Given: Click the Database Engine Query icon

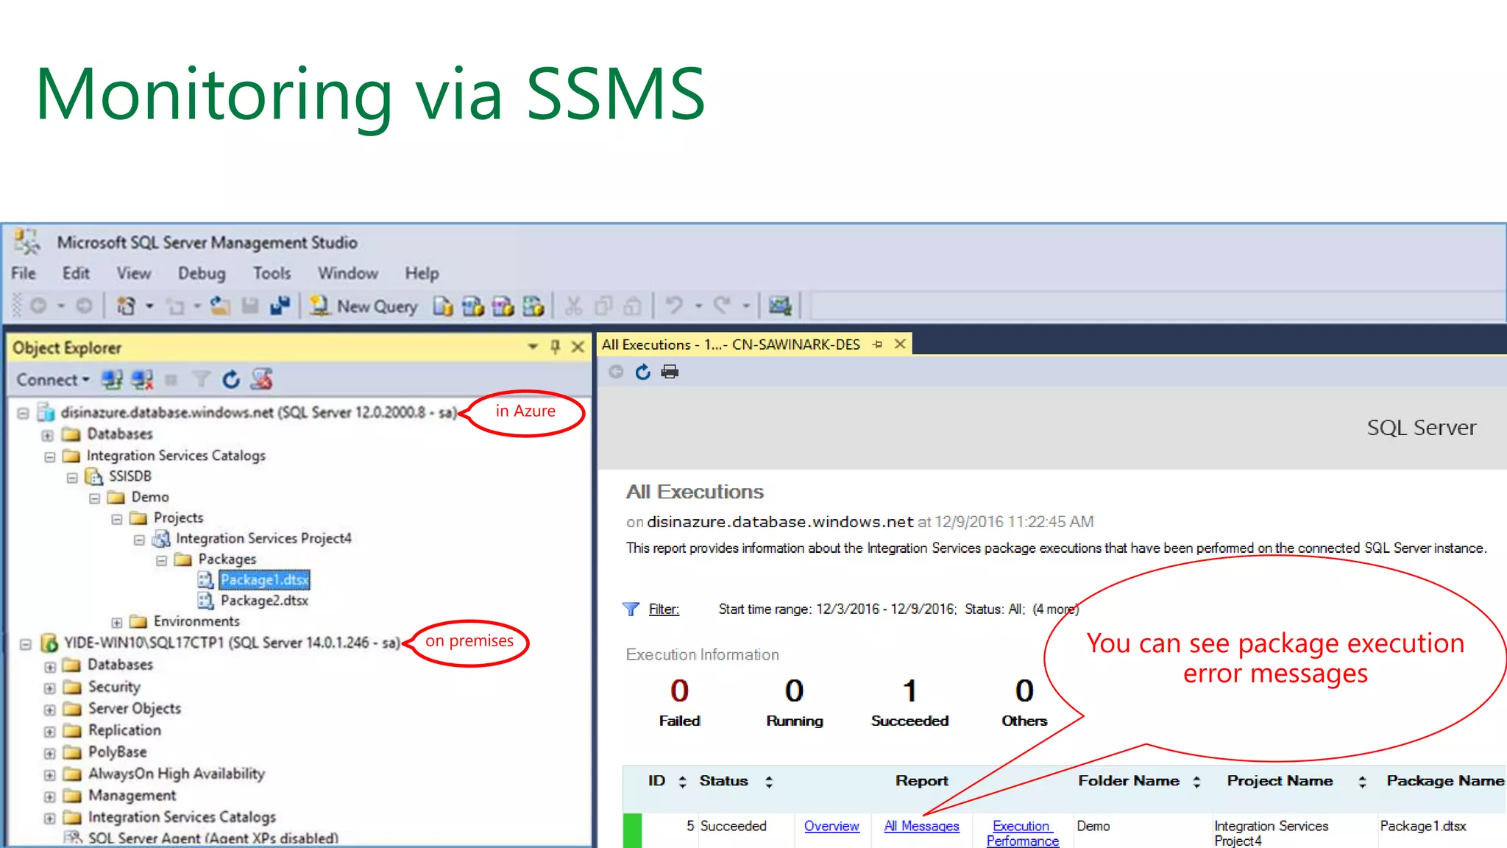Looking at the screenshot, I should coord(442,305).
